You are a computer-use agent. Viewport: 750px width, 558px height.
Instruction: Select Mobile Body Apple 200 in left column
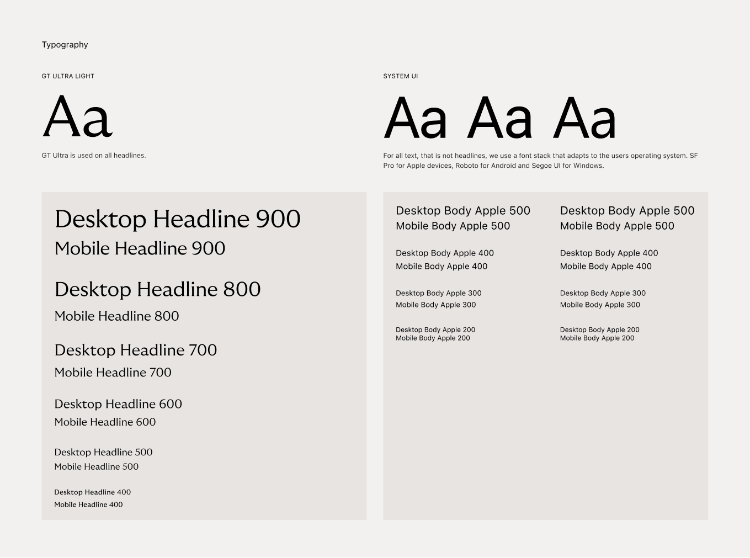click(433, 338)
